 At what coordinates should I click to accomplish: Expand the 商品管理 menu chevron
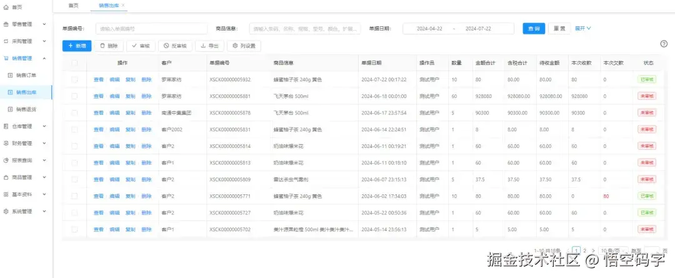[45, 177]
